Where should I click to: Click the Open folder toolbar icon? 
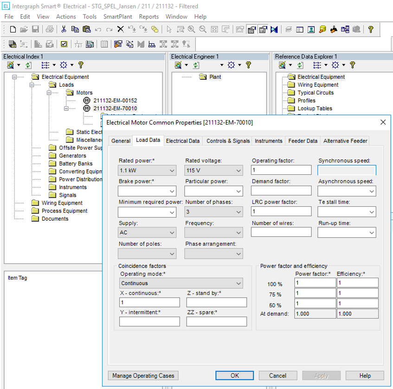[24, 30]
